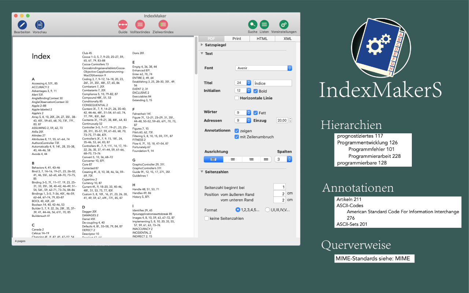The image size is (469, 293).
Task: Click the preview pane vertical scrollbar
Action: [196, 55]
